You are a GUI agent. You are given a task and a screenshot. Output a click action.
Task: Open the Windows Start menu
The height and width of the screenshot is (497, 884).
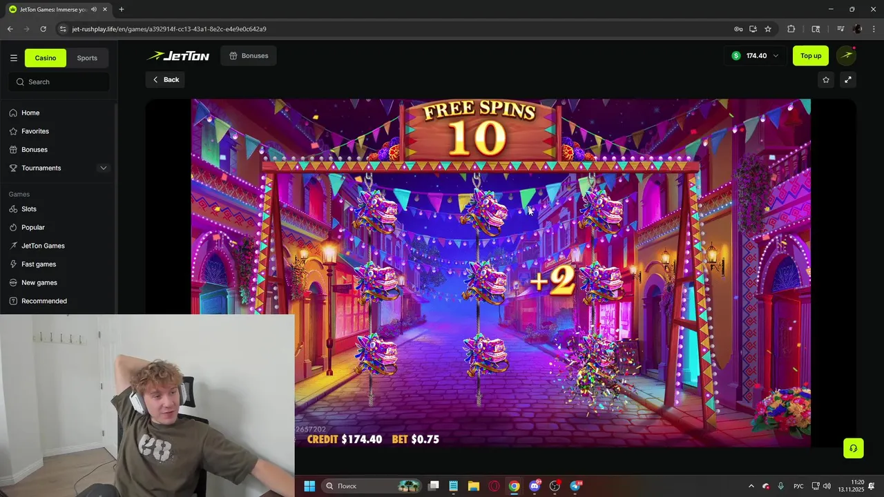tap(309, 486)
